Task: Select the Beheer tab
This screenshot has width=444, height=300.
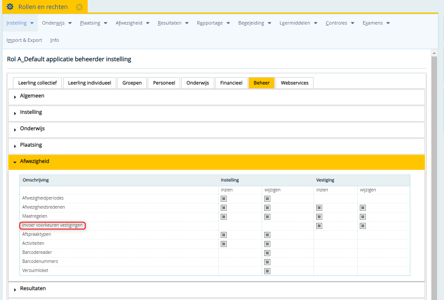Action: pyautogui.click(x=262, y=83)
